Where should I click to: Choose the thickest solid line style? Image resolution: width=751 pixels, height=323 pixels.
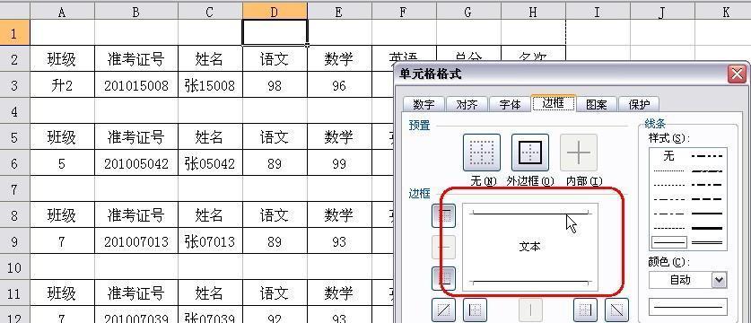(x=707, y=228)
